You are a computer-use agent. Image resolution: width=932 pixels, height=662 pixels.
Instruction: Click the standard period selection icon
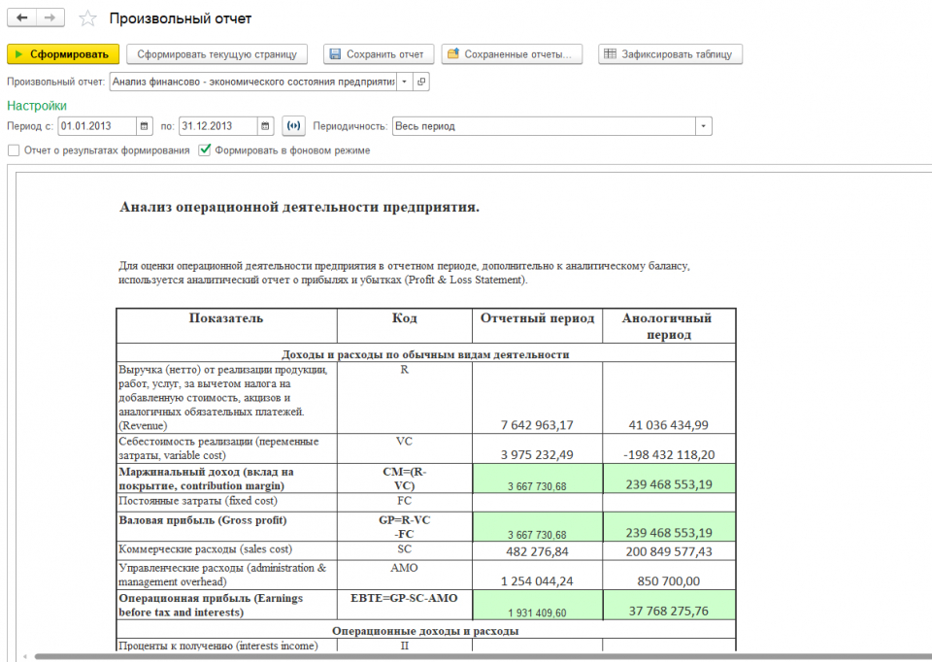[x=293, y=126]
